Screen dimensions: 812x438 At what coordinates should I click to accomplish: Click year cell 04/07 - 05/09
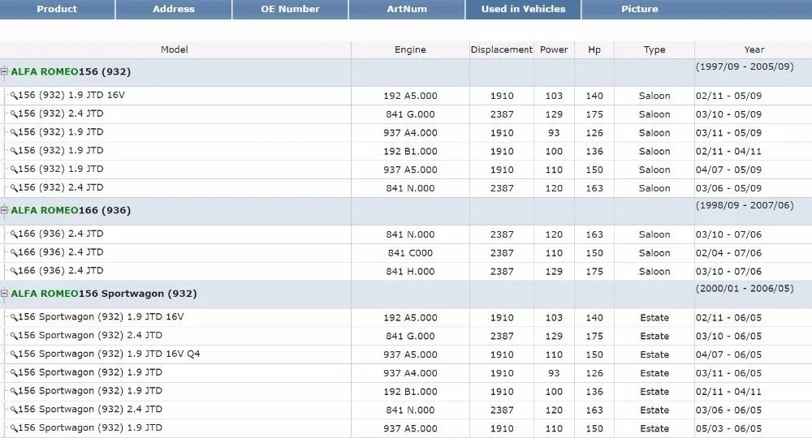(728, 170)
